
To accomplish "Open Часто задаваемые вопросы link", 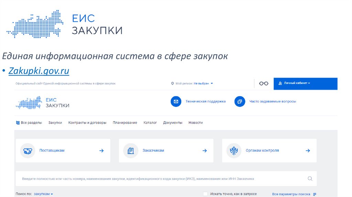I will (273, 102).
